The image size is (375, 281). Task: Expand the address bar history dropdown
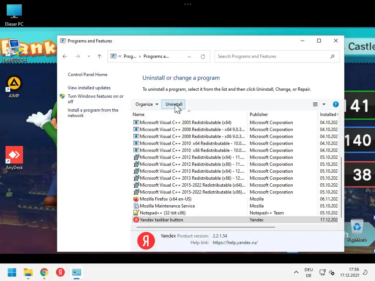[189, 57]
